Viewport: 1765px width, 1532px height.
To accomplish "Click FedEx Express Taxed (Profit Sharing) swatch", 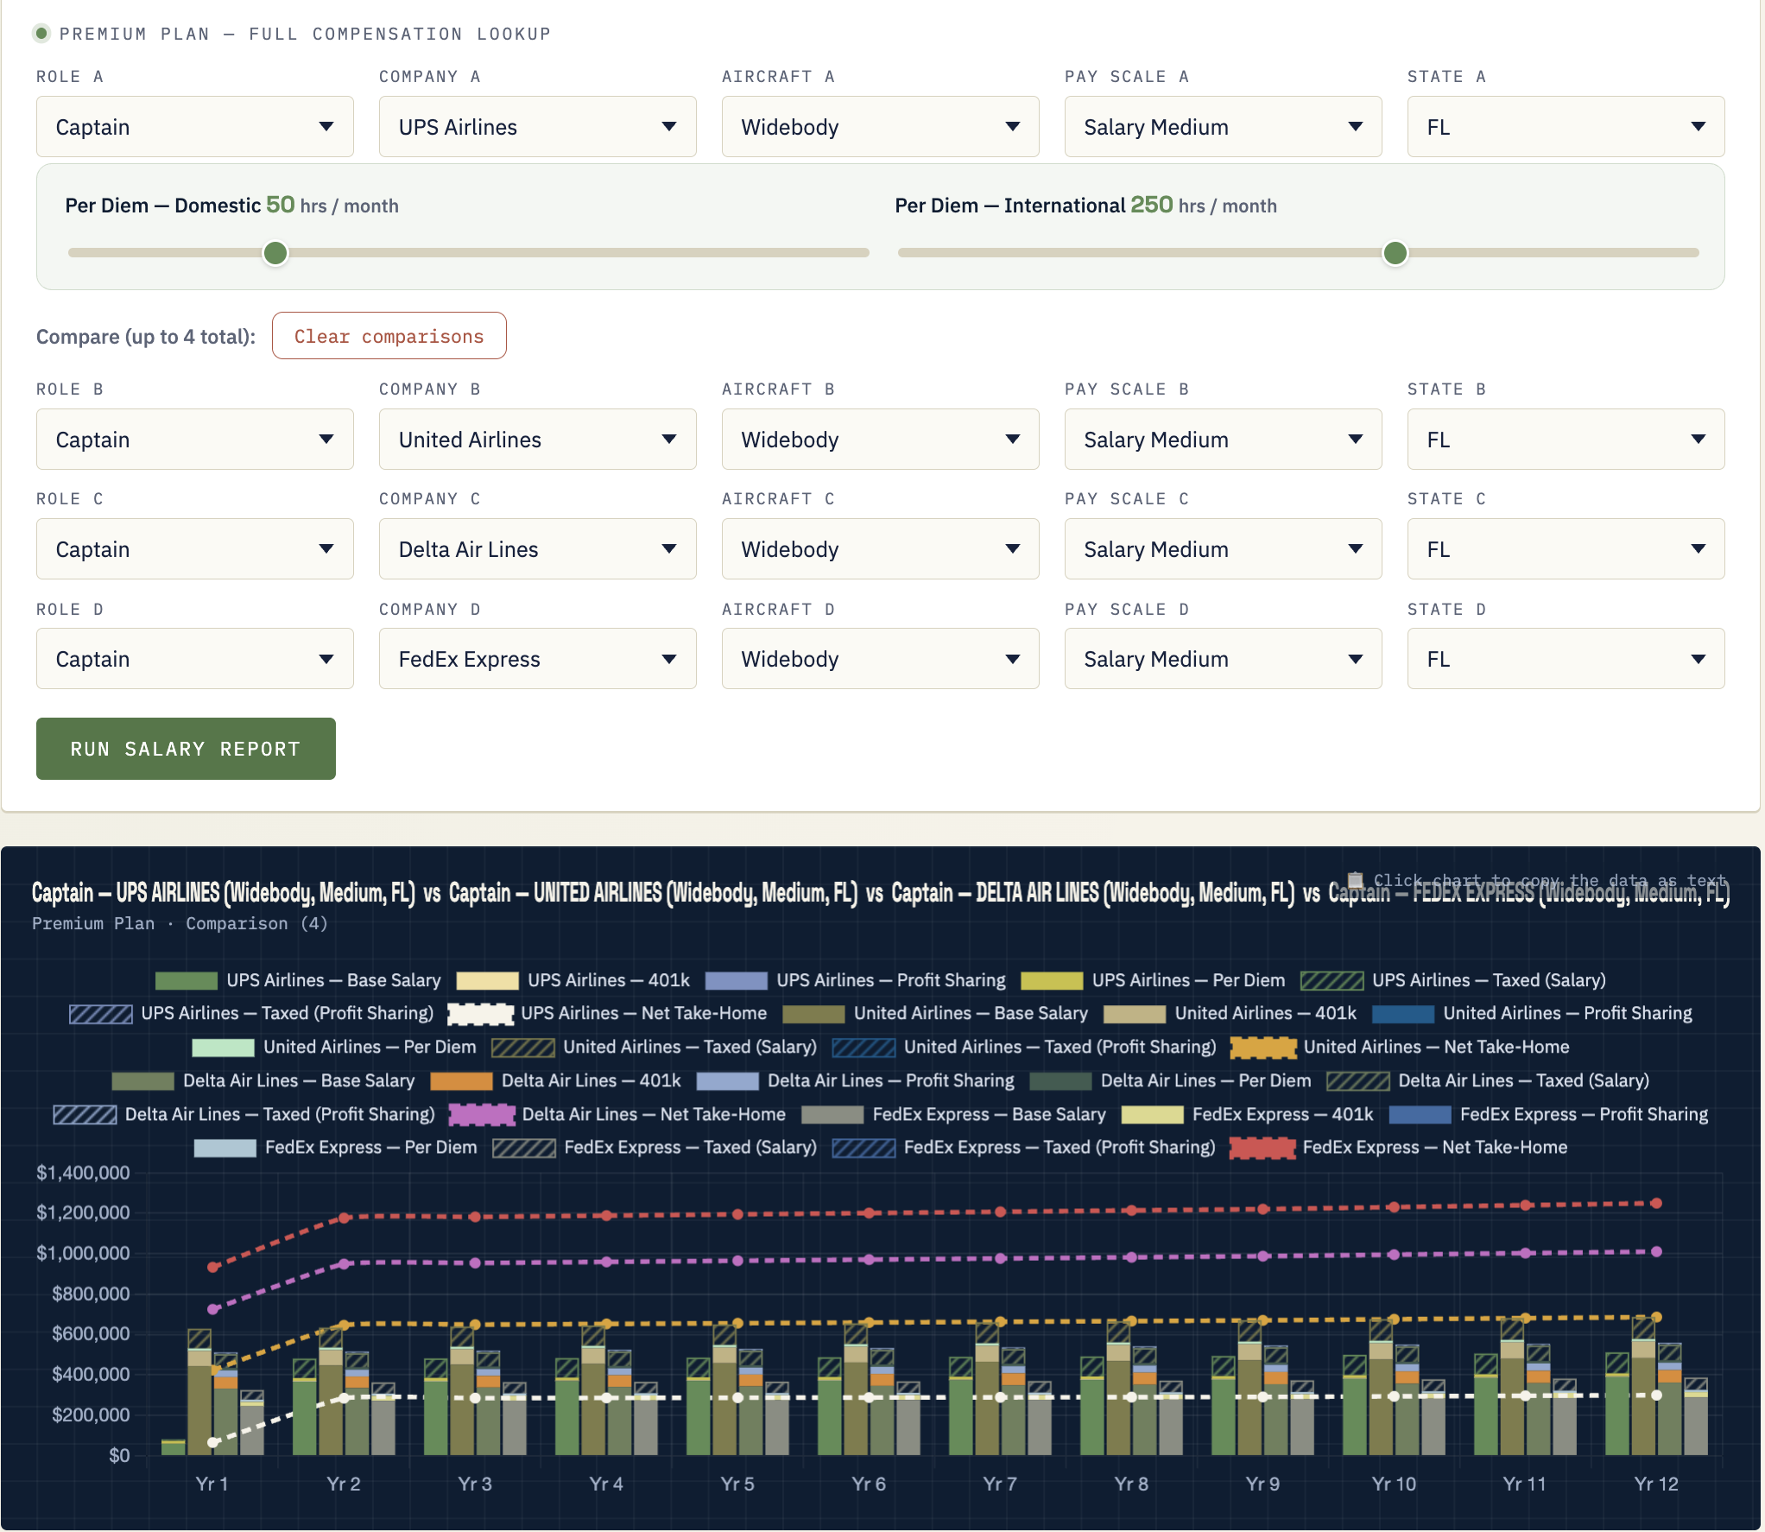I will coord(864,1148).
